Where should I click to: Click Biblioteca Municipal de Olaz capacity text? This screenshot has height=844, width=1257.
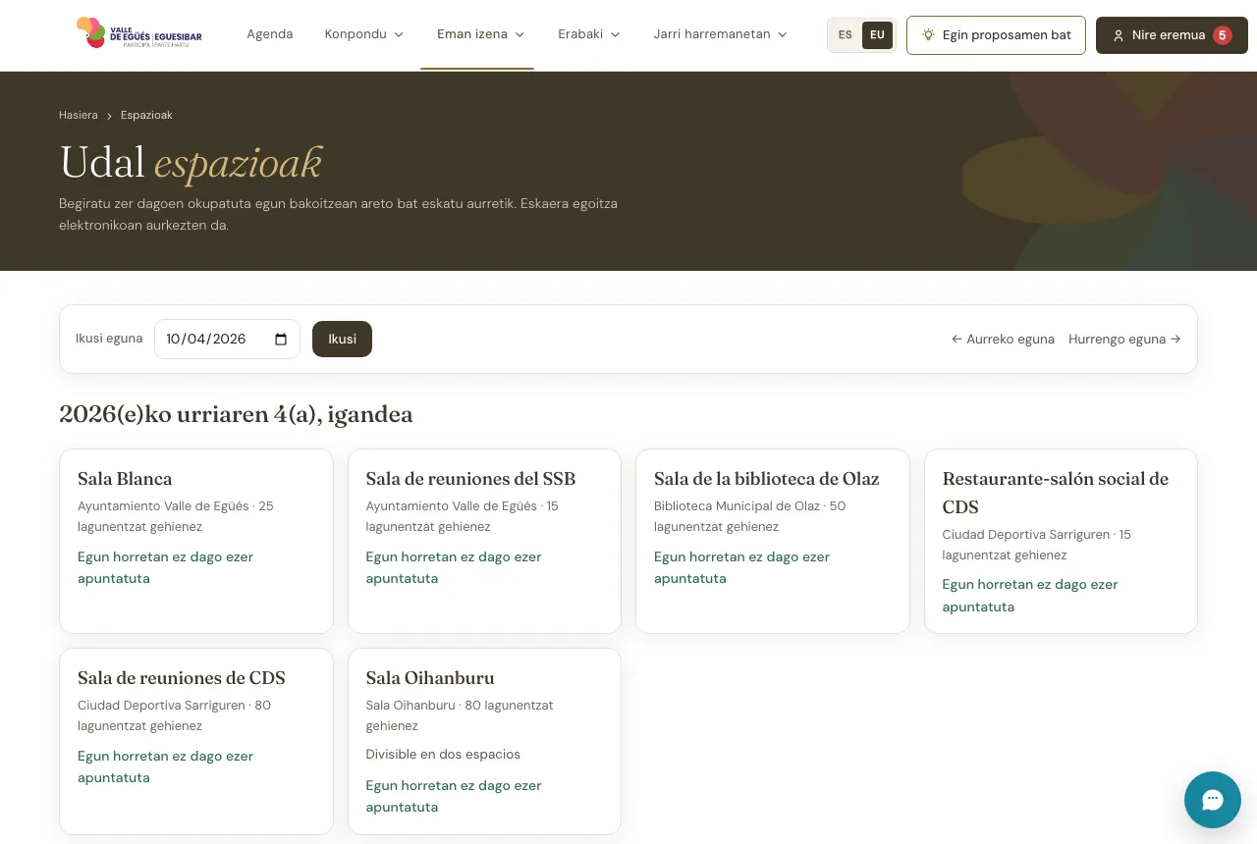[750, 516]
